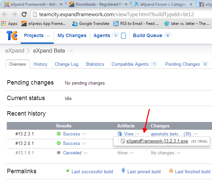Click the browser forward arrow
Viewport: 212px width, 185px height.
click(x=14, y=14)
